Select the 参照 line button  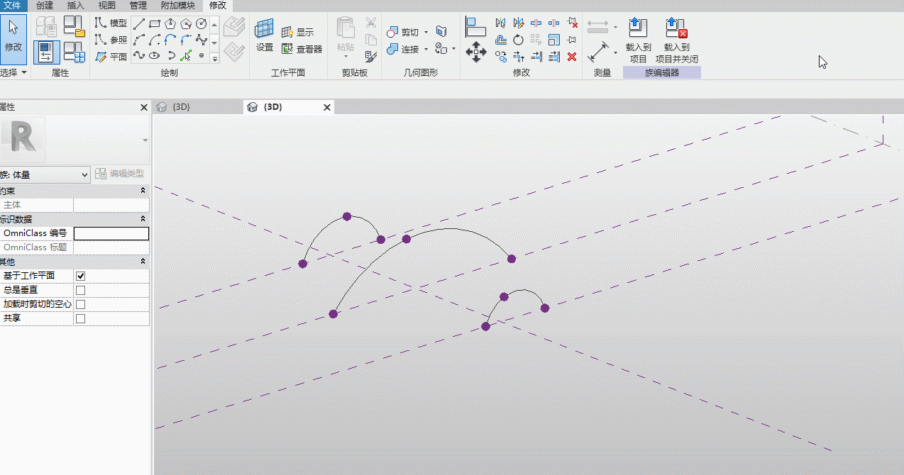[x=111, y=40]
